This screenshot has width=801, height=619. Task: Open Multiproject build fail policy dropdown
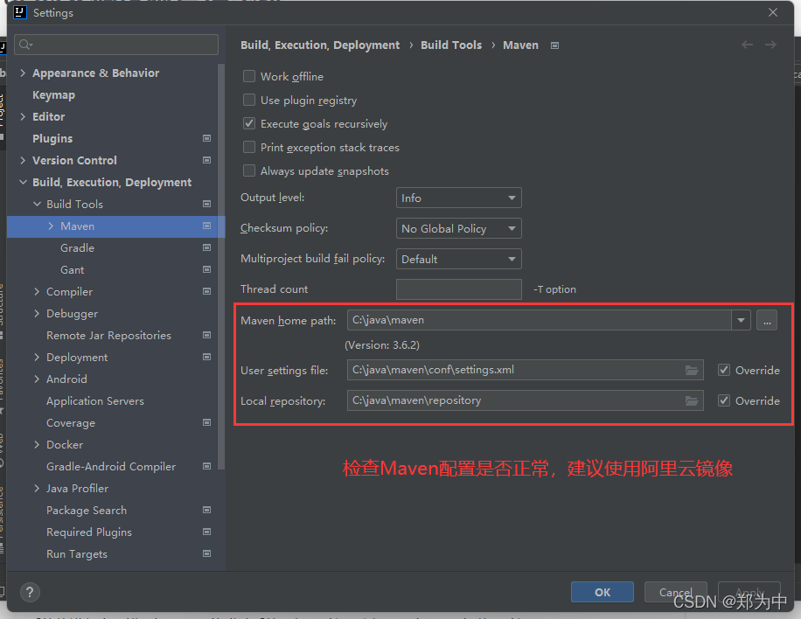click(459, 259)
